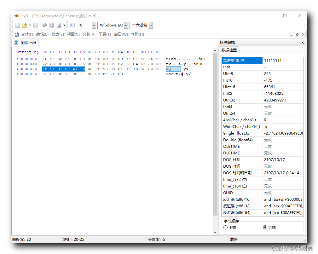Click offset row 00000000
The width and height of the screenshot is (318, 254).
click(27, 59)
